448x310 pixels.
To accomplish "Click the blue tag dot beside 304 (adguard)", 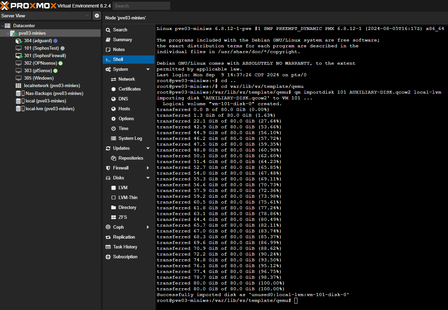I will 55,41.
